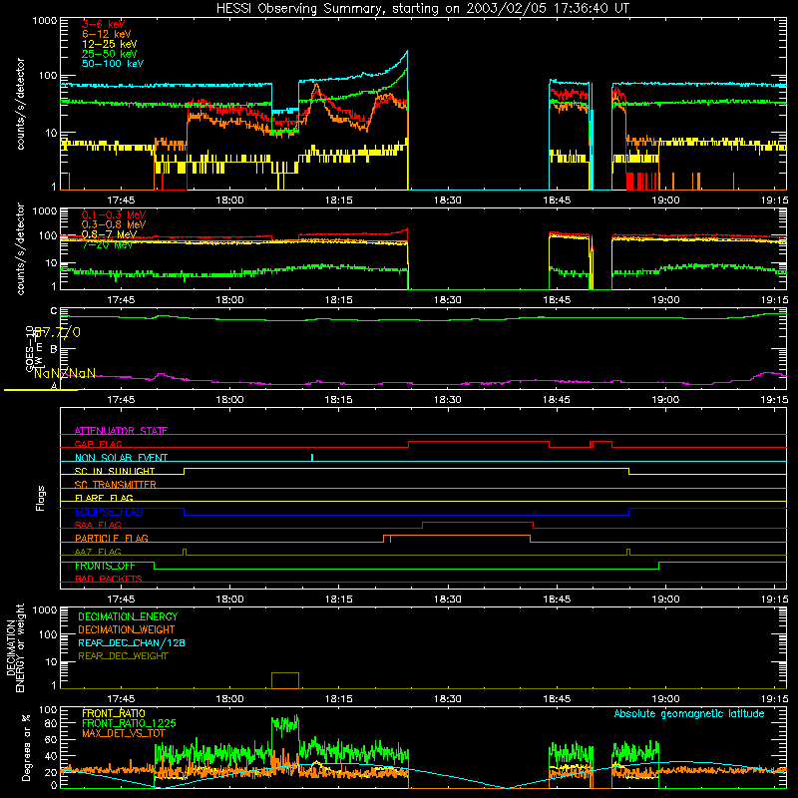This screenshot has width=798, height=798.
Task: Click counts/s/detector axis label of MeV panel
Action: [20, 248]
